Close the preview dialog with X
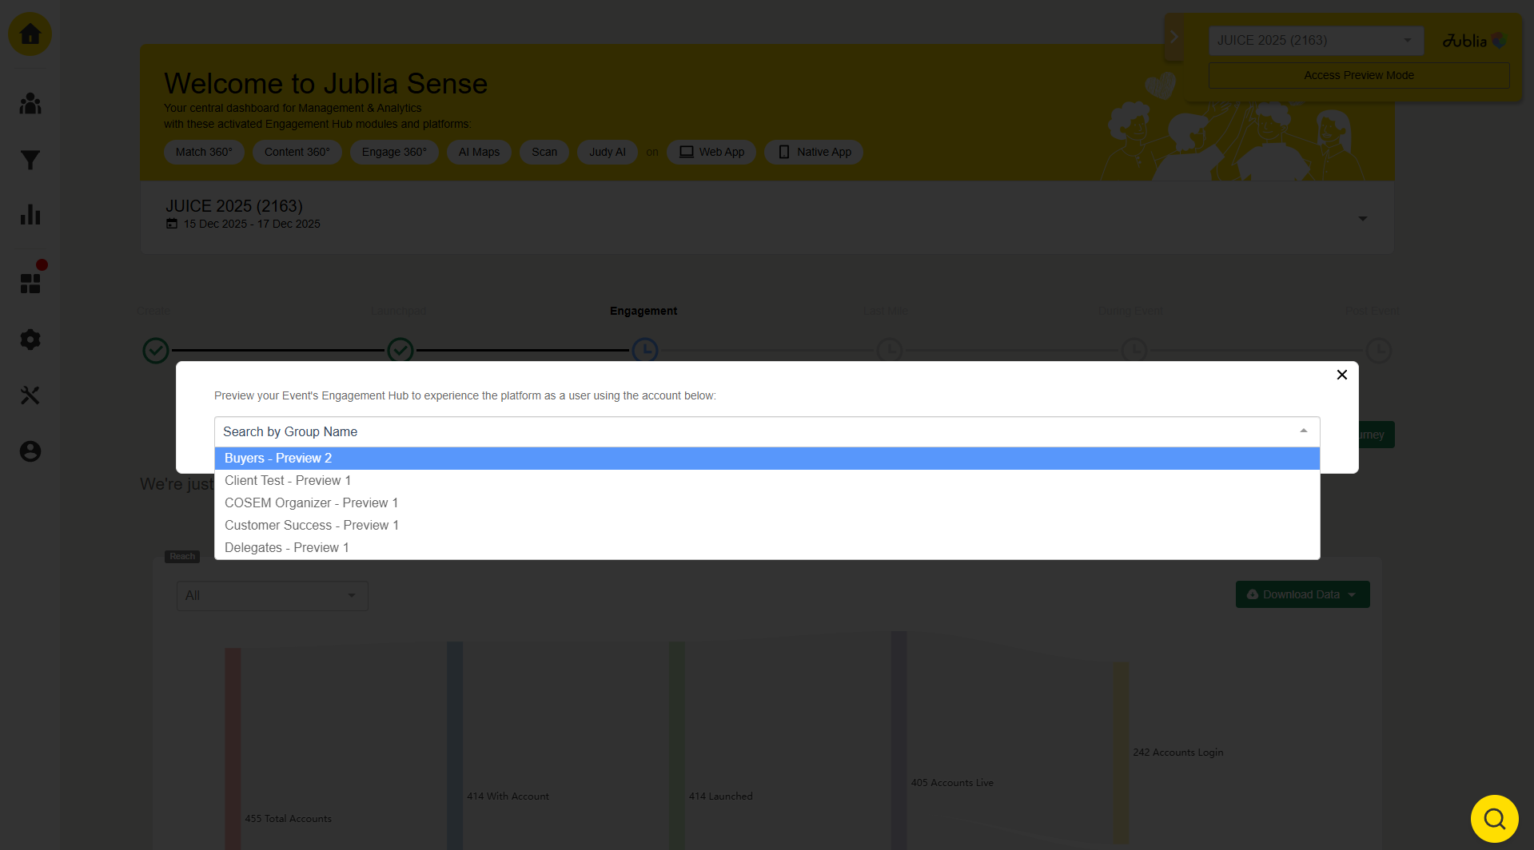The height and width of the screenshot is (850, 1534). tap(1342, 375)
